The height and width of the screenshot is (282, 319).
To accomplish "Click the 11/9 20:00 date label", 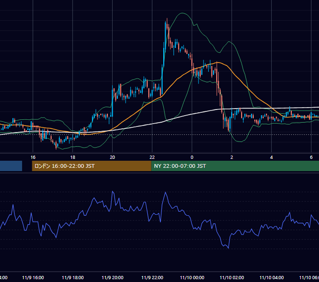I will tap(112, 277).
